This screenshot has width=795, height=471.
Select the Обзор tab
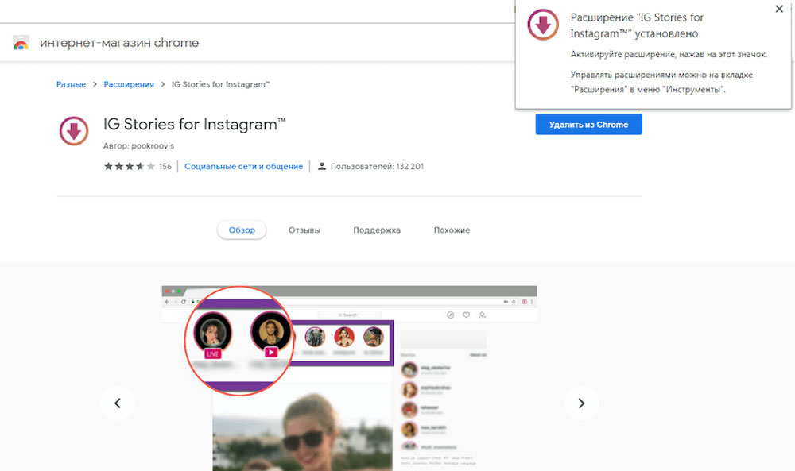242,230
